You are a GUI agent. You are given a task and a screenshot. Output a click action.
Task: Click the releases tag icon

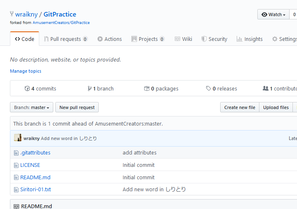click(x=208, y=88)
